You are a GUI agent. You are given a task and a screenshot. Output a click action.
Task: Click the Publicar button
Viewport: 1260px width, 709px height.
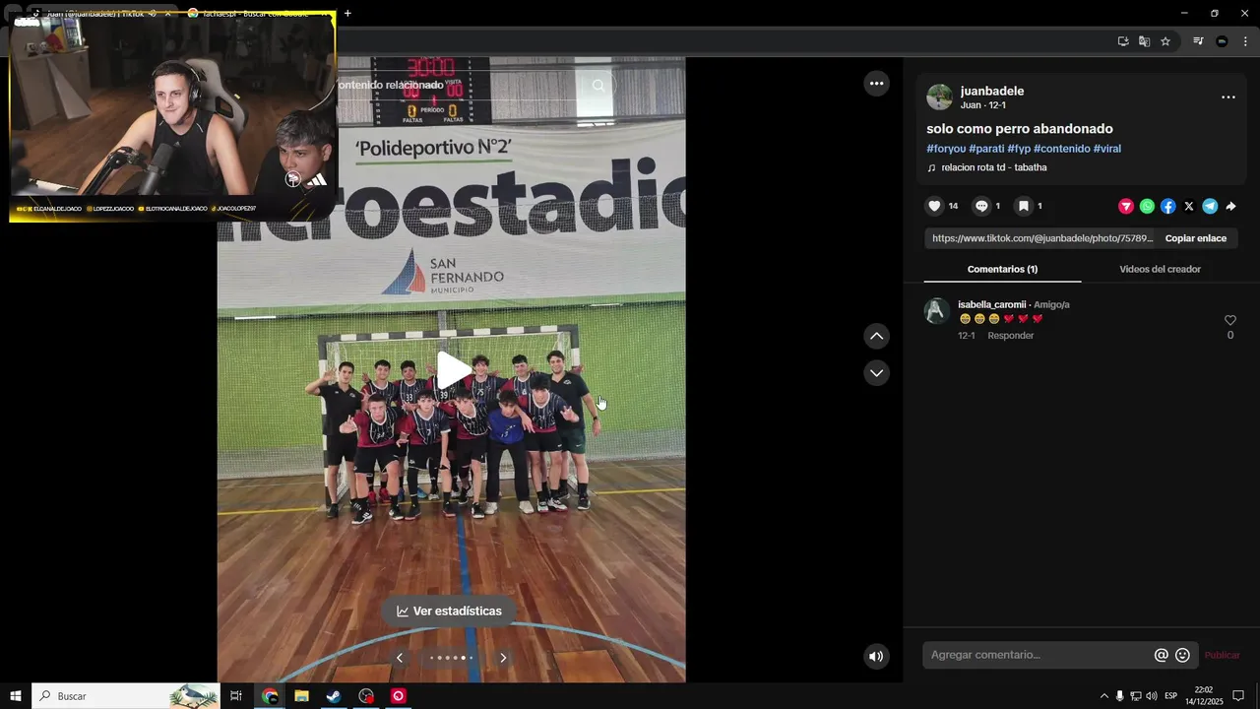(x=1222, y=655)
